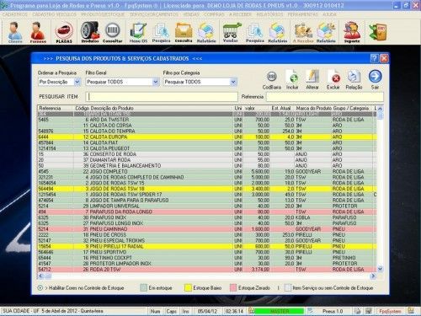Expand the Filtro Geral dropdown
Screen dimensions: 421x316
point(156,82)
